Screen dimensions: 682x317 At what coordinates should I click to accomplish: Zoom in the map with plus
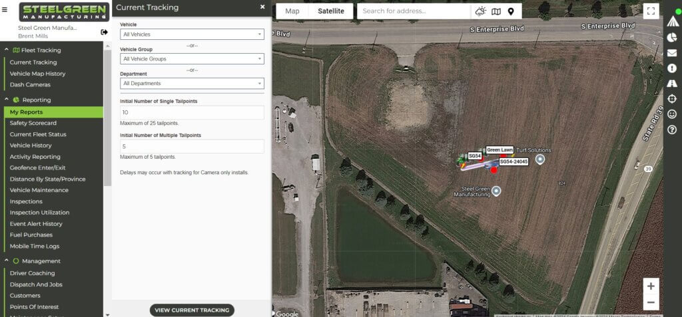[x=651, y=286]
